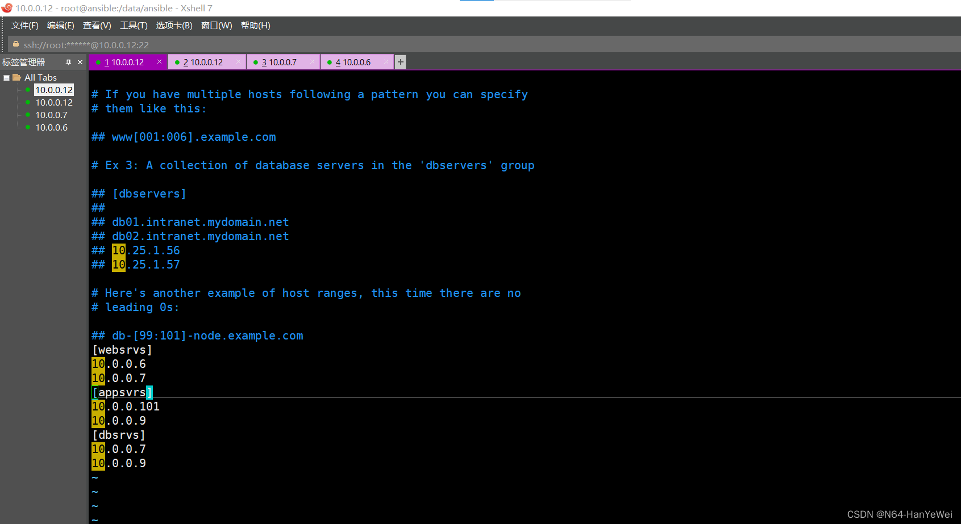The width and height of the screenshot is (961, 524).
Task: Close session tab 3 10.0.0.7
Action: (x=312, y=62)
